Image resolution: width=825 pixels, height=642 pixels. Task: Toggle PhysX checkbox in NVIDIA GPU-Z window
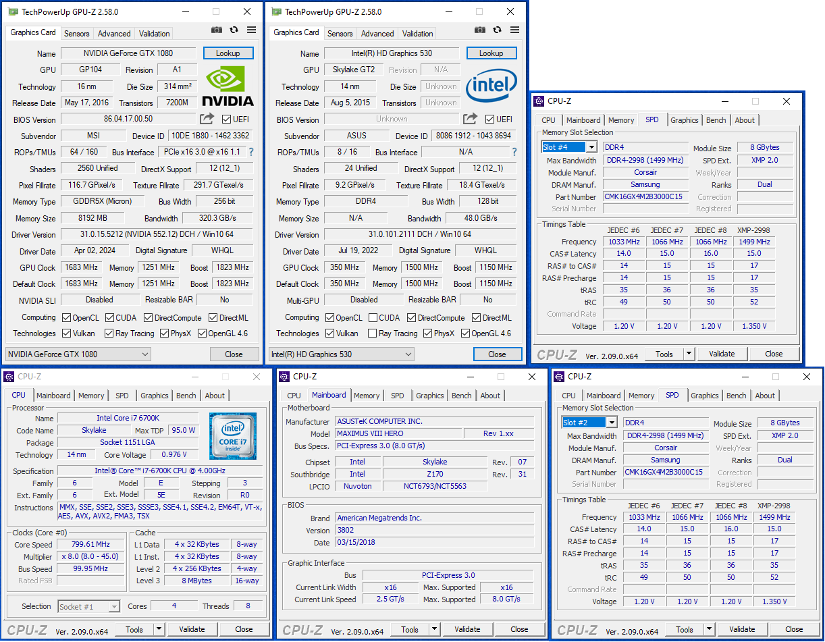click(165, 333)
